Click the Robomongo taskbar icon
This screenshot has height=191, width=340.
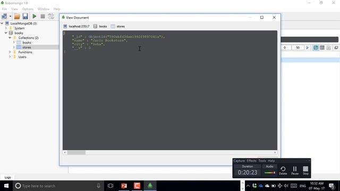[x=150, y=186]
